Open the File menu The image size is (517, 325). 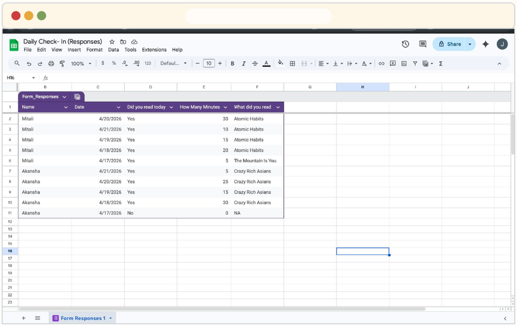click(28, 50)
